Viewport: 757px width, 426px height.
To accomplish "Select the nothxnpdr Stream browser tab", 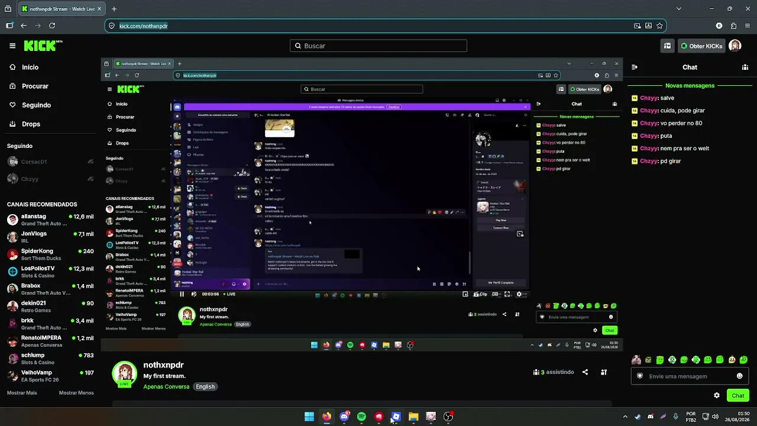I will [62, 9].
